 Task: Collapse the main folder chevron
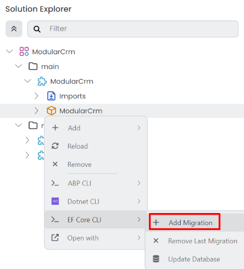[19, 66]
